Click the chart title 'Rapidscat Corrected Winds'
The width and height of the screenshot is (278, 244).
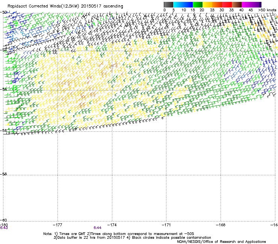click(35, 6)
